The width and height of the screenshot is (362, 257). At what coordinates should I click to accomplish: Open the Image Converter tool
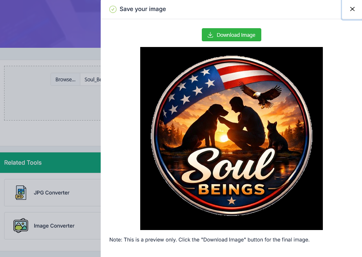coord(53,226)
